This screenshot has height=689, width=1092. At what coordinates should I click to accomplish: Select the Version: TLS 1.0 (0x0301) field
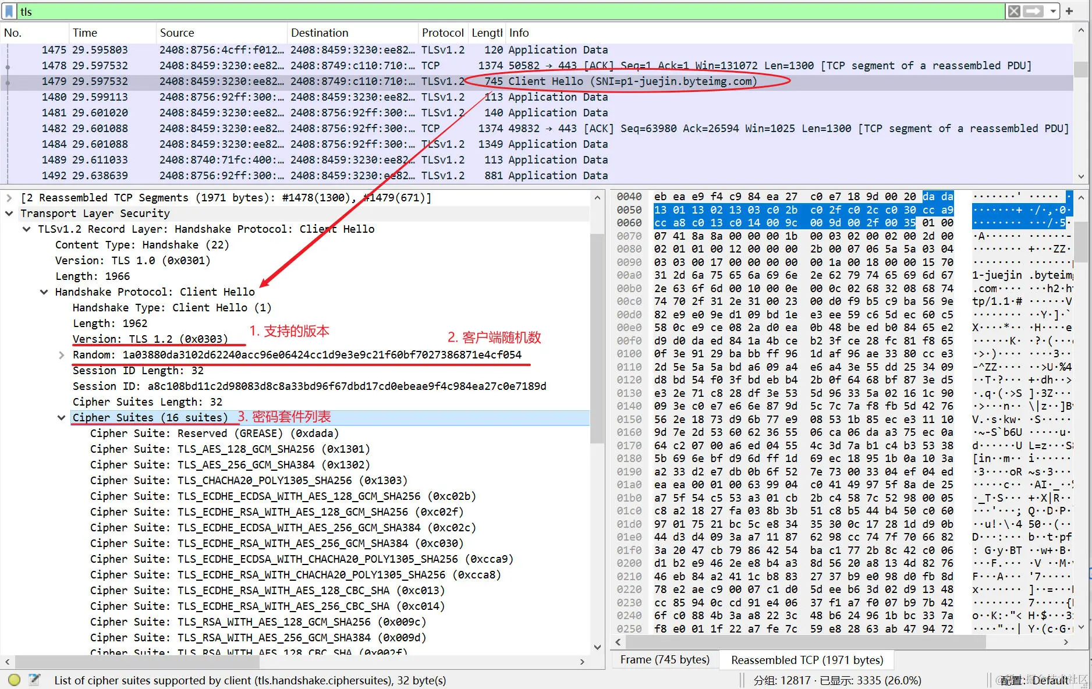(133, 261)
